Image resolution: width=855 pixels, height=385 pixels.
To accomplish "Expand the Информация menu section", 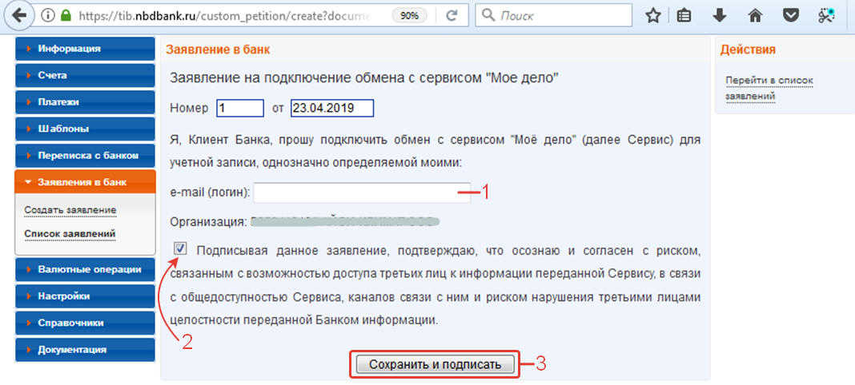I will pyautogui.click(x=86, y=49).
